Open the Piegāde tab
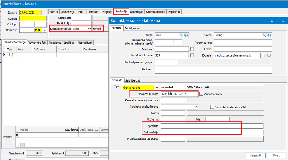Viewport: 288px width, 160px height. (x=107, y=12)
